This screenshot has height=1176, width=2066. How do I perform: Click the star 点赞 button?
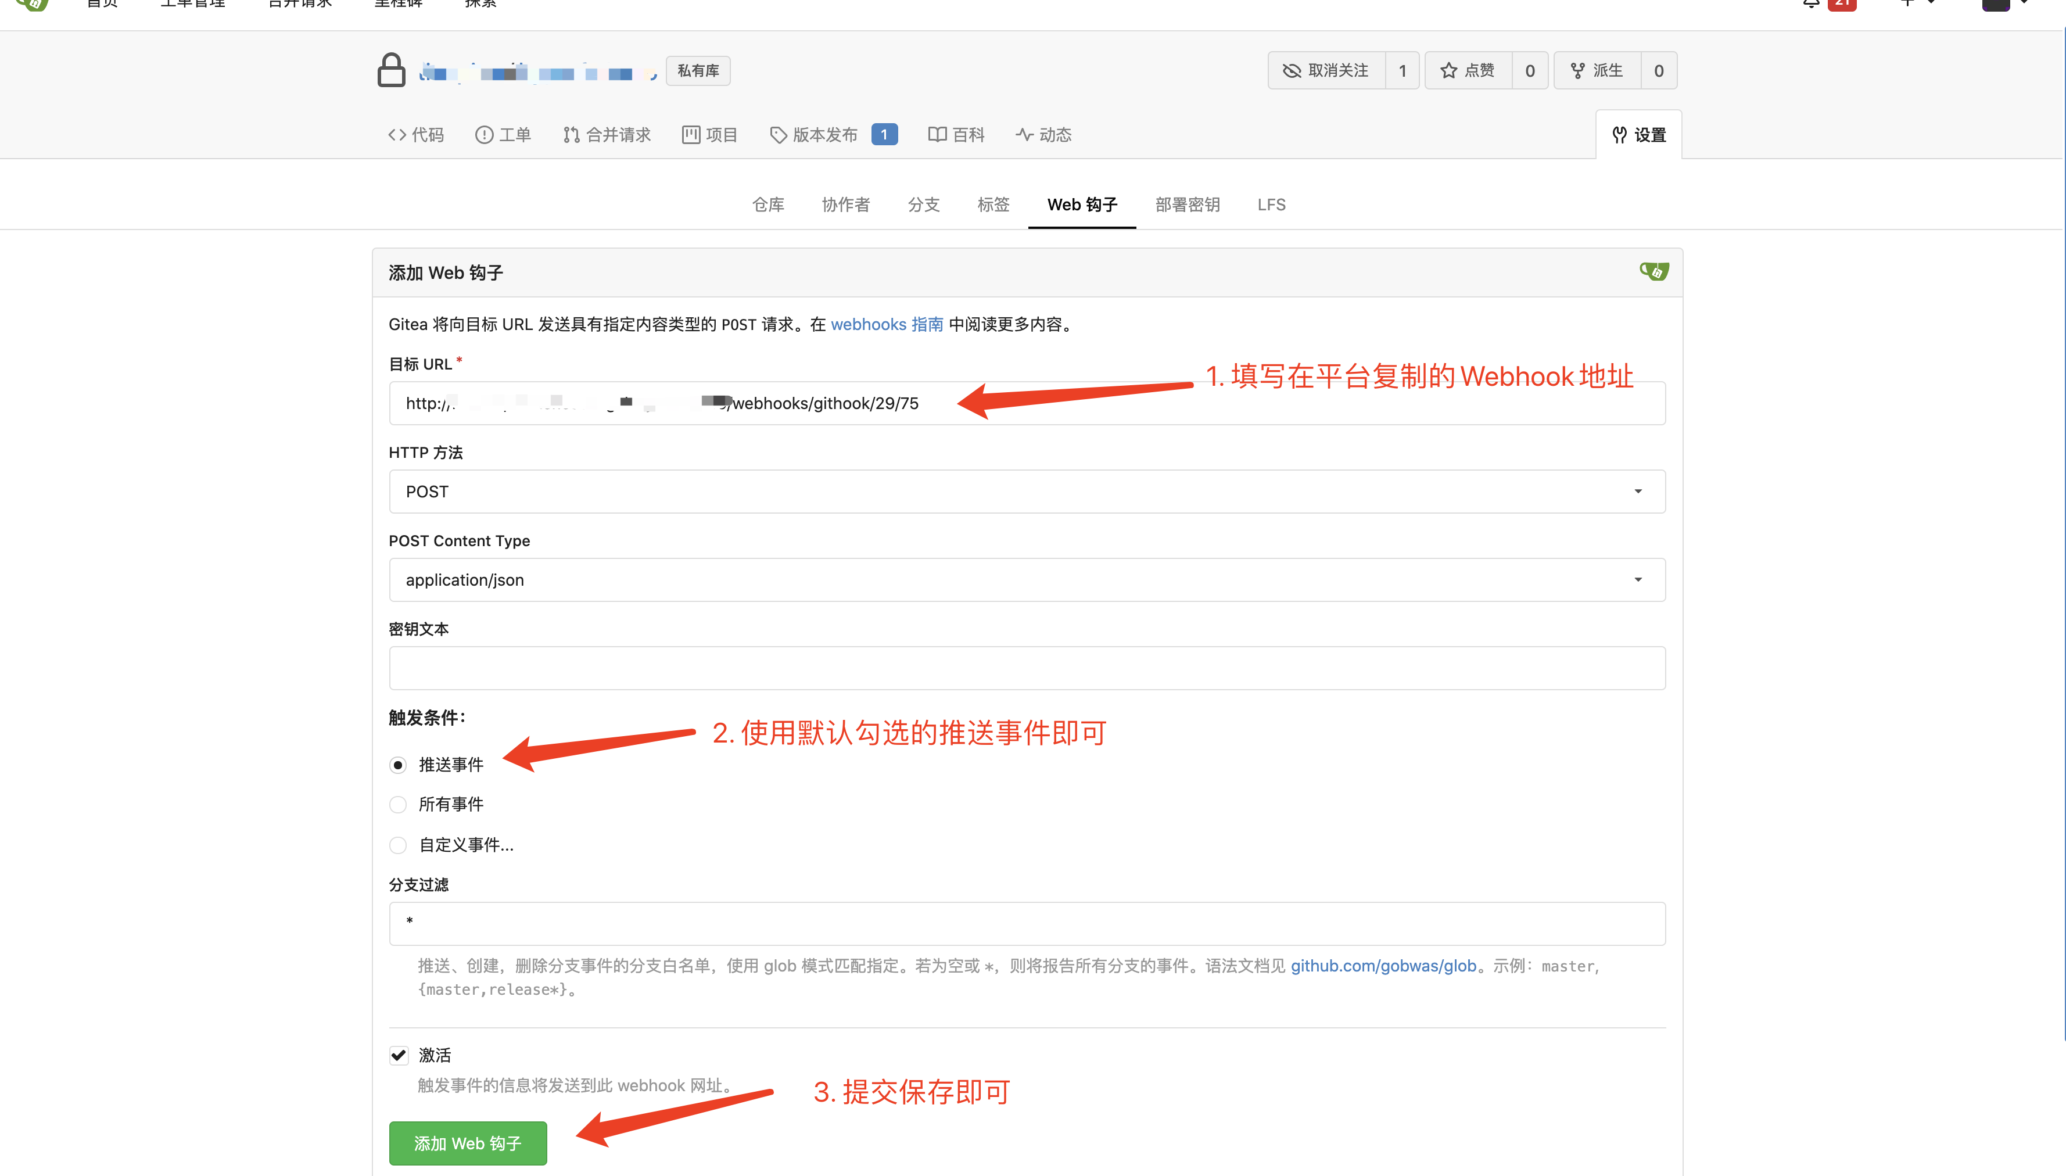[x=1468, y=70]
